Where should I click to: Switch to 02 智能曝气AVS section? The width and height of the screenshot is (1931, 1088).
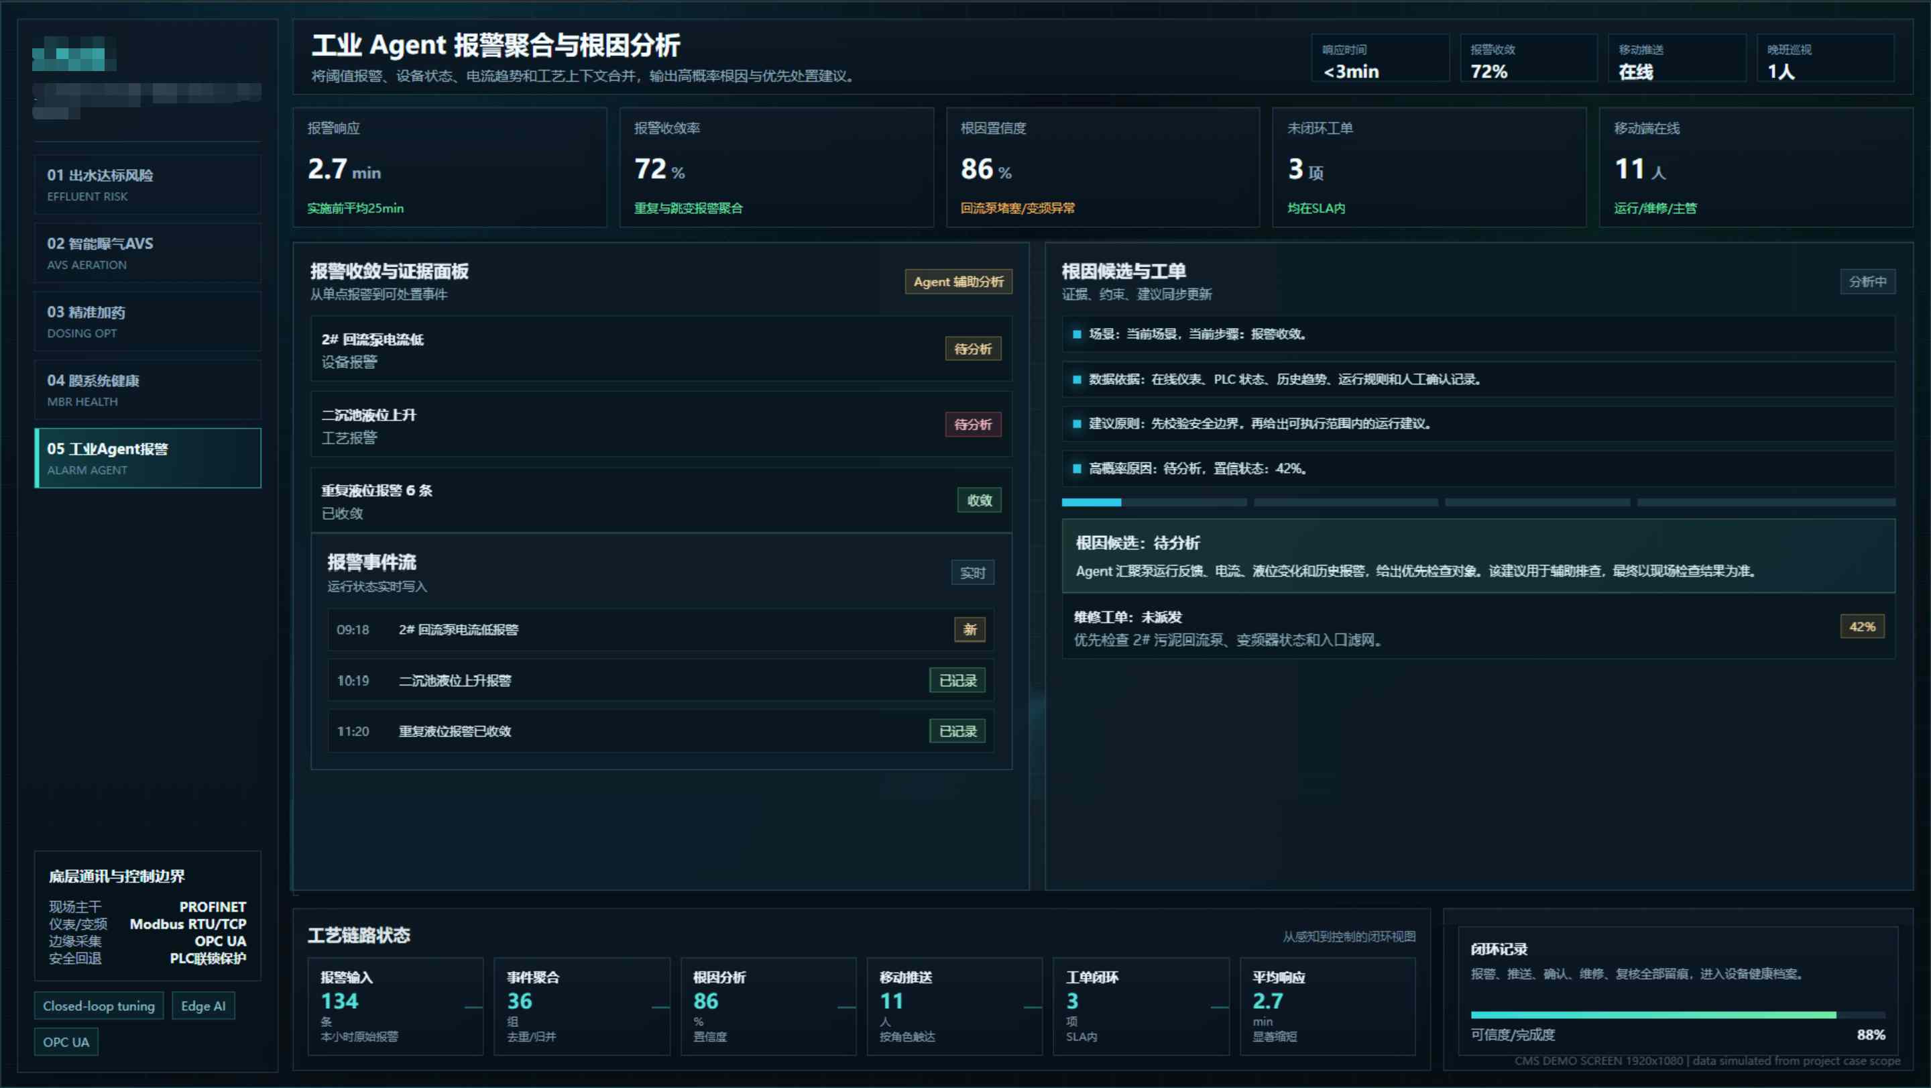148,253
